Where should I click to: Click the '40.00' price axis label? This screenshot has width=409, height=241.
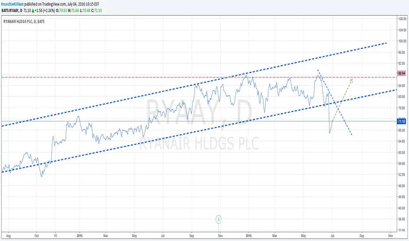(402, 208)
